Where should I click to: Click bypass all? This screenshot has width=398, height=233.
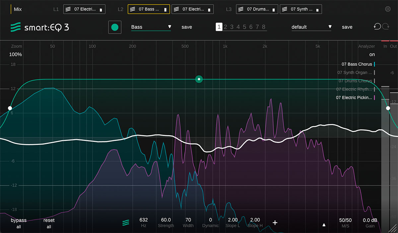coord(19,223)
